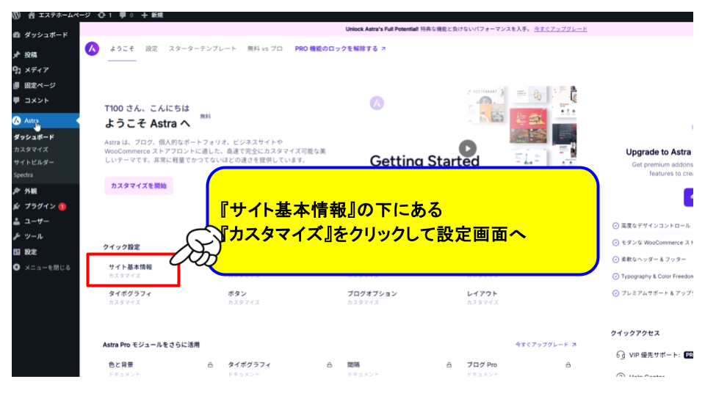This screenshot has height=396, width=705.
Task: Click the lock icon next to Pro タイポグラフィ
Action: [330, 365]
